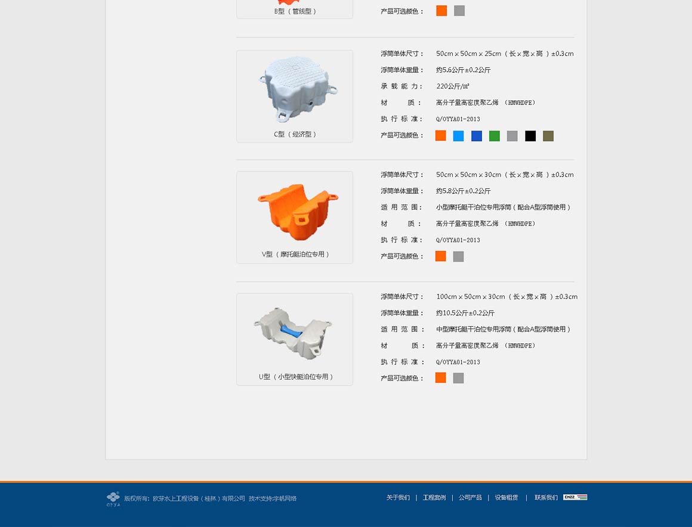Open 联系我们 footer link
Screen dimensions: 692x527
coord(546,497)
